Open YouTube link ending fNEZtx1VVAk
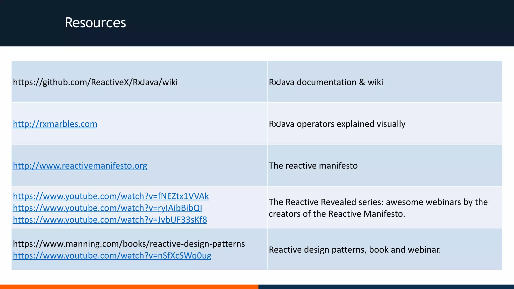Screen dimensions: 514x289 pos(111,196)
